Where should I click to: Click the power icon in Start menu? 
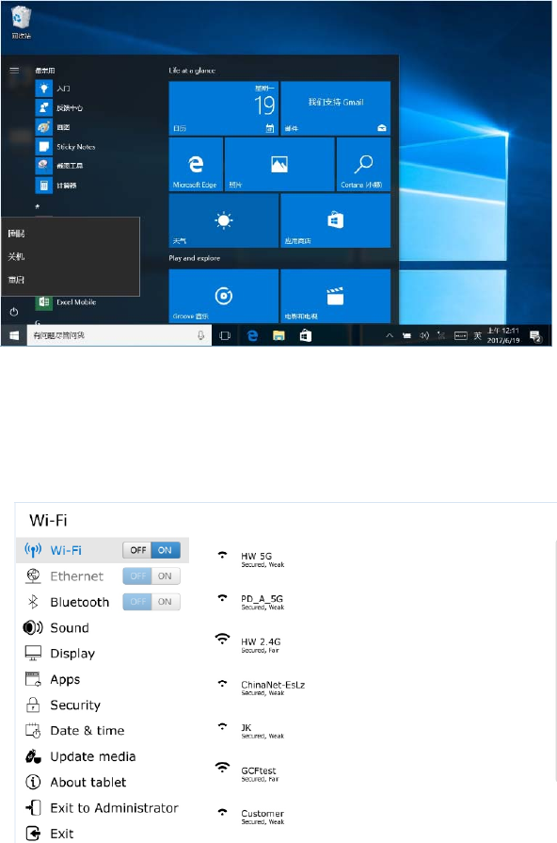click(14, 312)
